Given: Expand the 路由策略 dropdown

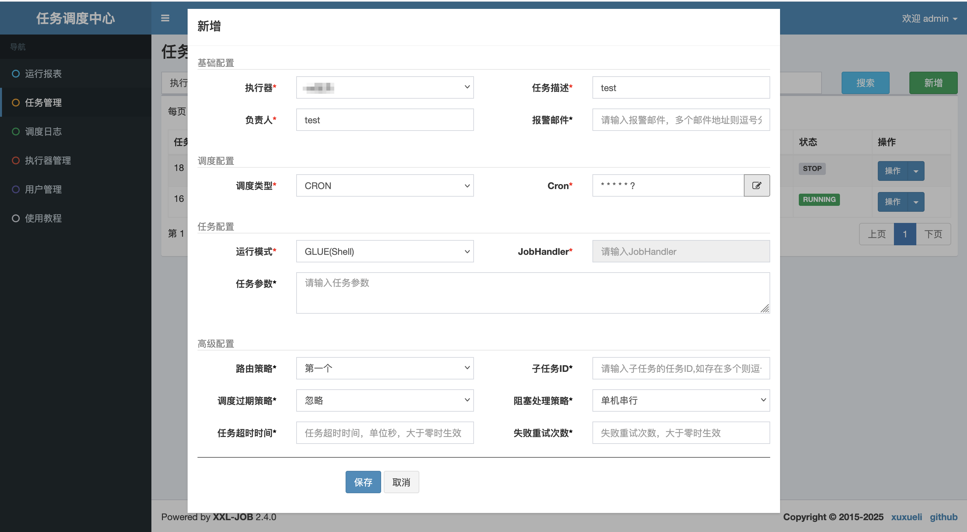Looking at the screenshot, I should coord(384,368).
